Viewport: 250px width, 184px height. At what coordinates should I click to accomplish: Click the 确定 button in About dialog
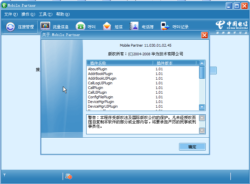[192, 147]
